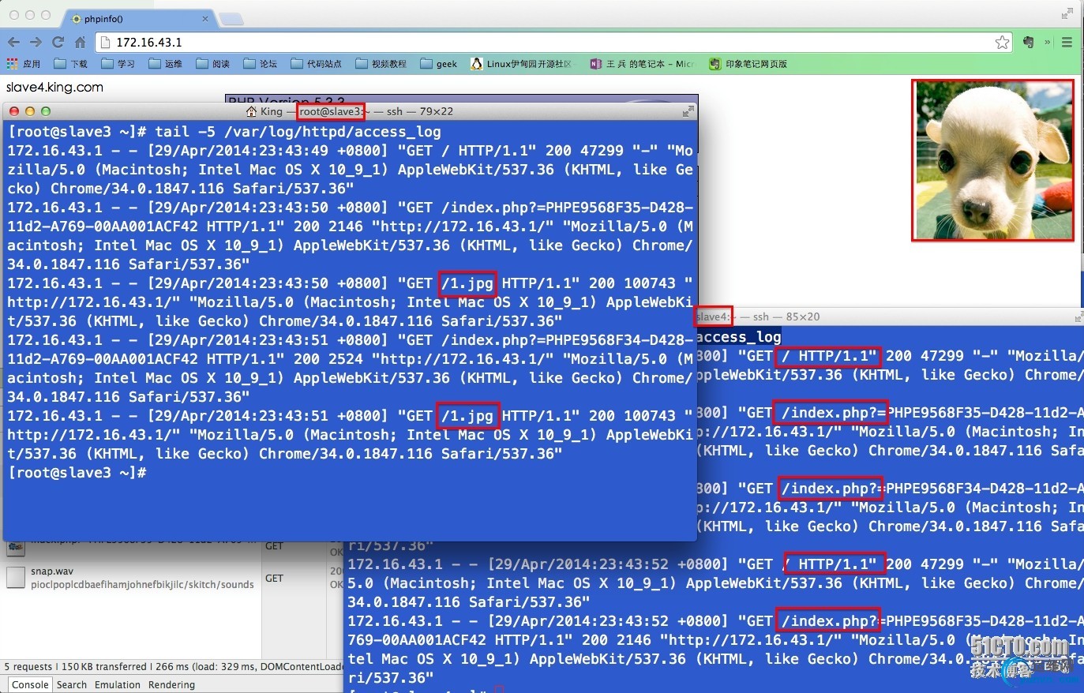Switch to the Emulation drawer tab
1084x693 pixels.
coord(118,684)
